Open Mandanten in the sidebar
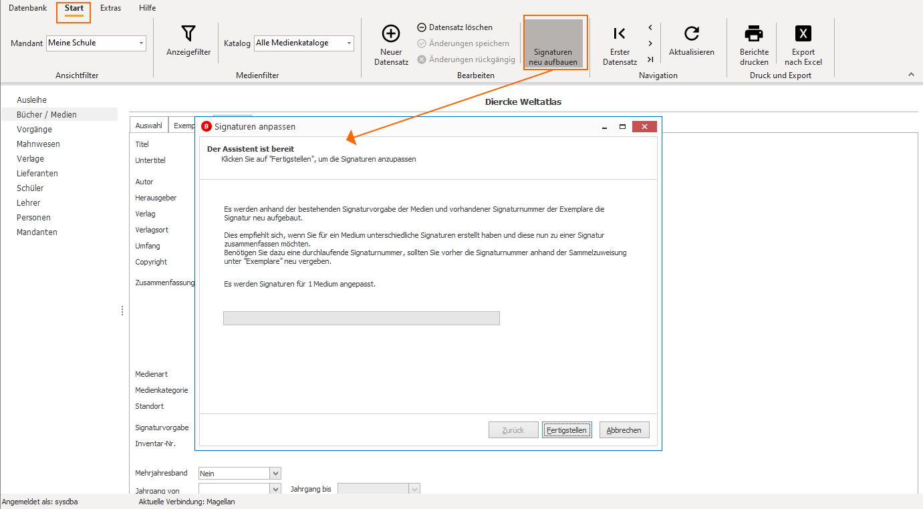The image size is (923, 509). pos(37,232)
